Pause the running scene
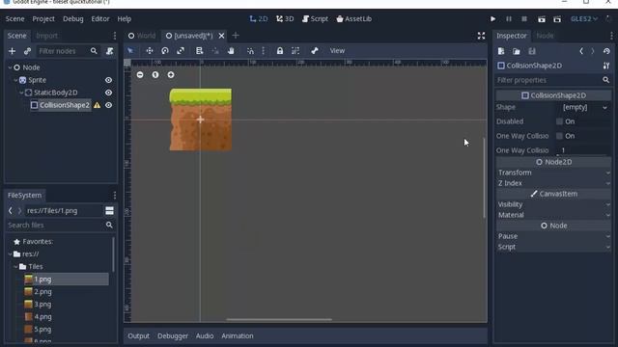The height and width of the screenshot is (347, 618). [x=509, y=19]
